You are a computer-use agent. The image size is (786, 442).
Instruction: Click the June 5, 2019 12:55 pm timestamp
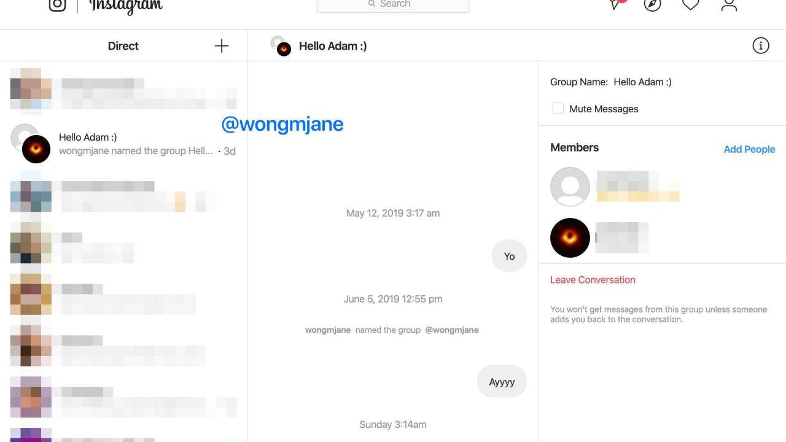tap(393, 299)
